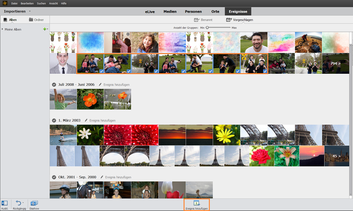Expand the 45 more photos tile
This screenshot has height=211, width=353.
coord(337,156)
